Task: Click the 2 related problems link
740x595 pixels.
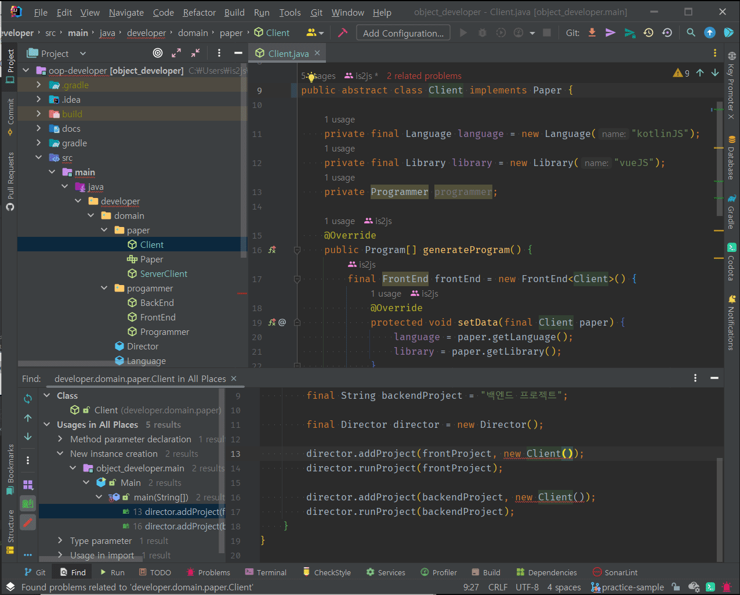Action: (x=424, y=75)
